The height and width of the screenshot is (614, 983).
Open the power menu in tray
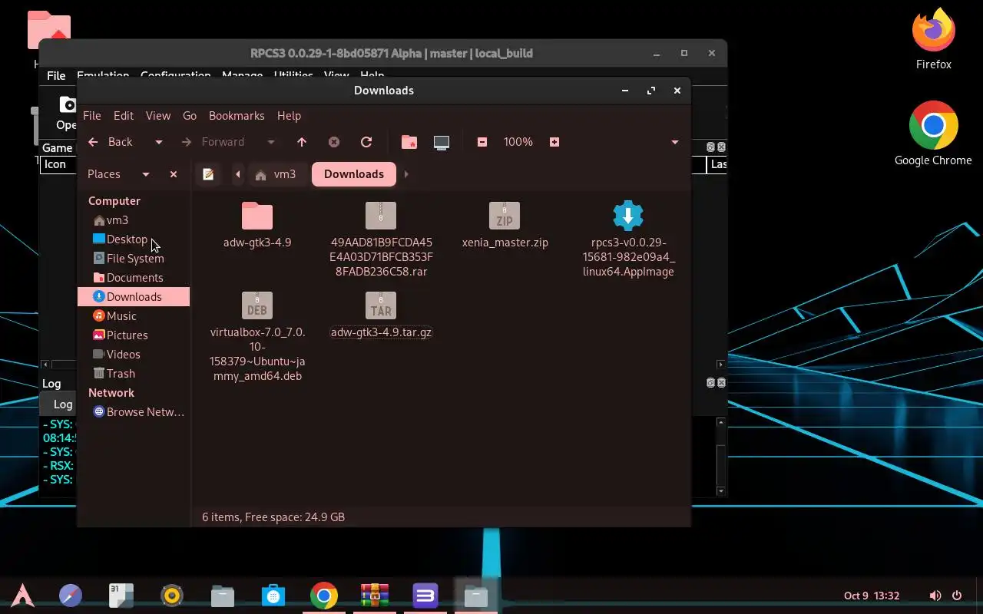point(957,596)
